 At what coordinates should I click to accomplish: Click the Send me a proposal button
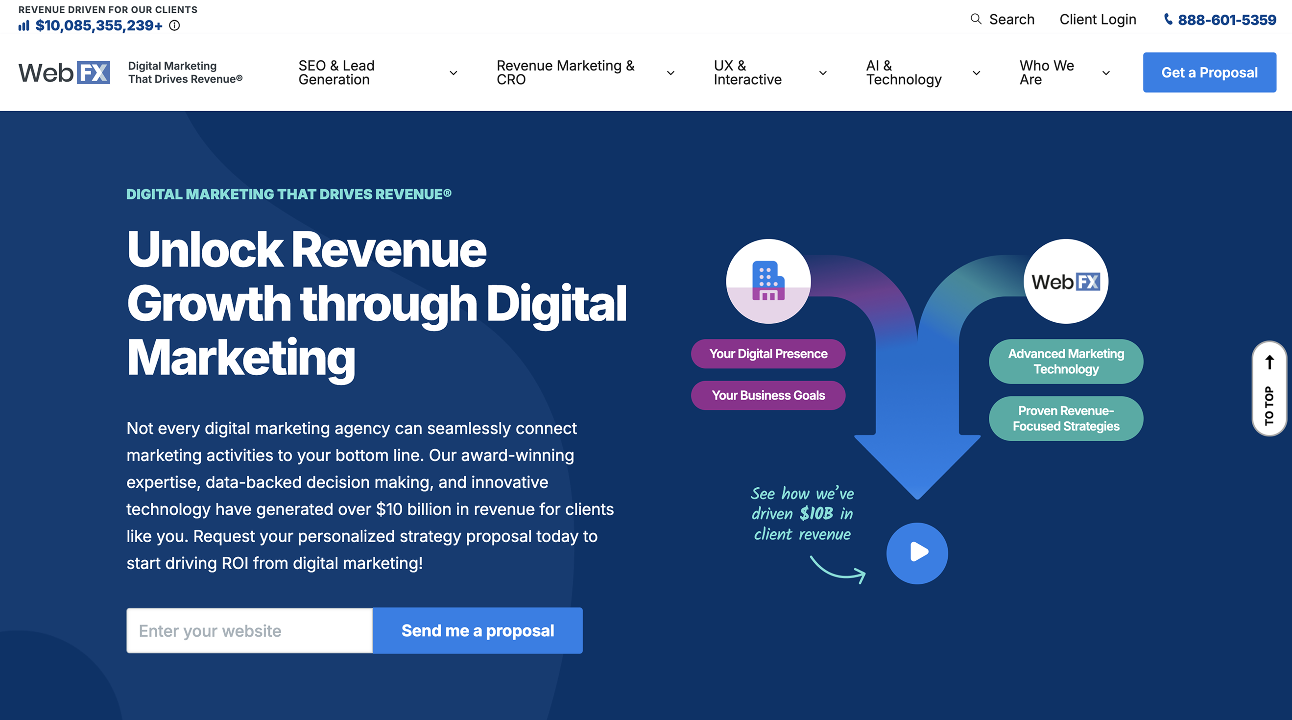478,631
